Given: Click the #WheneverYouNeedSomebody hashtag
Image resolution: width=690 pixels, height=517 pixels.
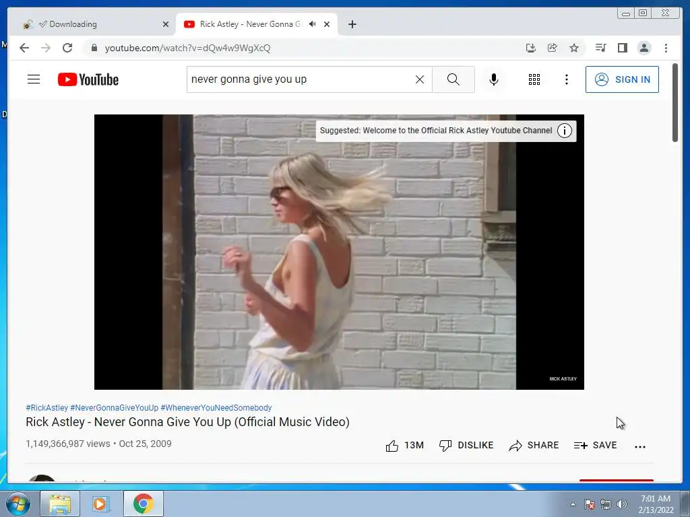Looking at the screenshot, I should (216, 407).
